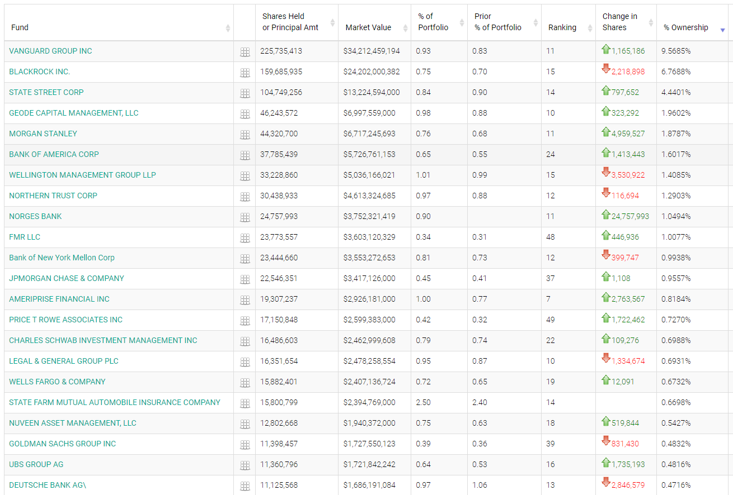Open FMR LLC fund link
733x495 pixels.
(x=25, y=237)
